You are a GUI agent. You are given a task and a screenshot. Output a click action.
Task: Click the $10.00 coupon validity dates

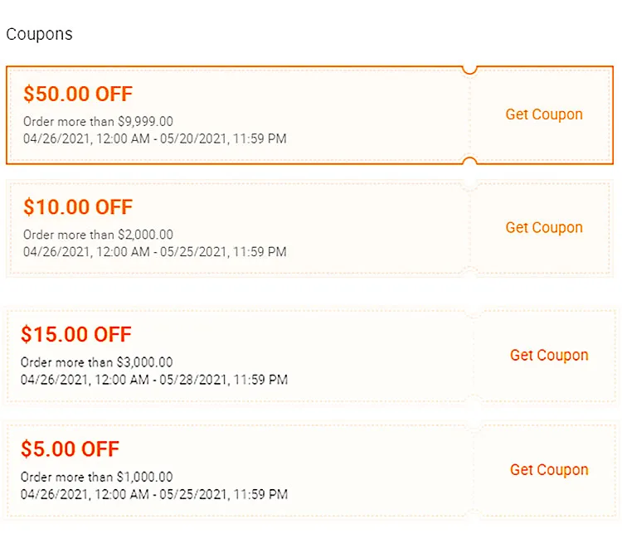coord(155,251)
